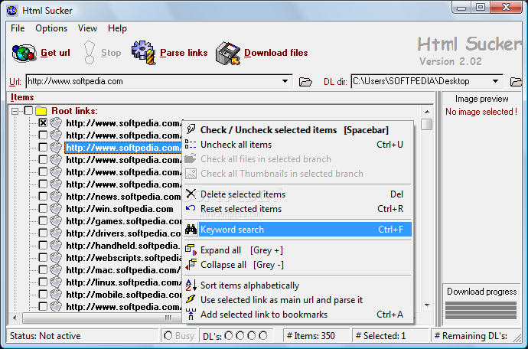Click the Download progress bar
The image size is (528, 349).
[x=481, y=310]
